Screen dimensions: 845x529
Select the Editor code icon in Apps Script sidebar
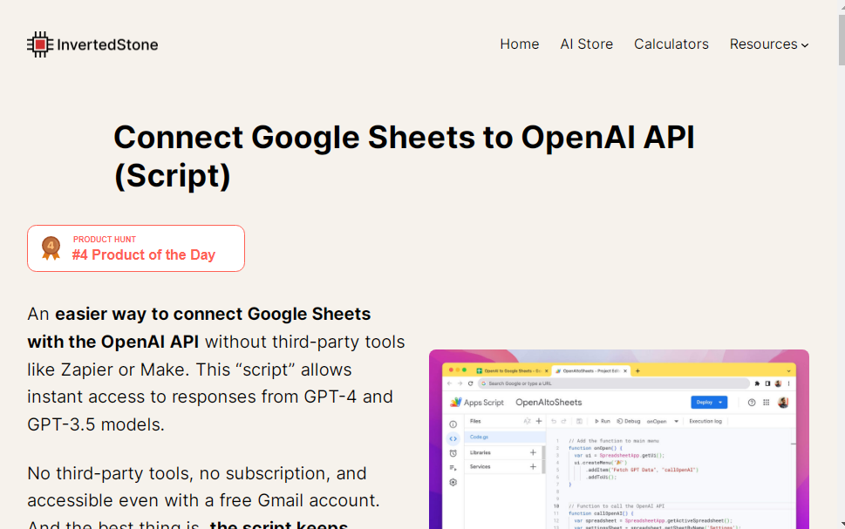[x=453, y=438]
